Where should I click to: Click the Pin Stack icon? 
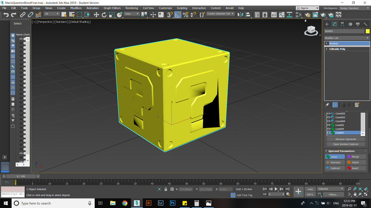point(327,105)
